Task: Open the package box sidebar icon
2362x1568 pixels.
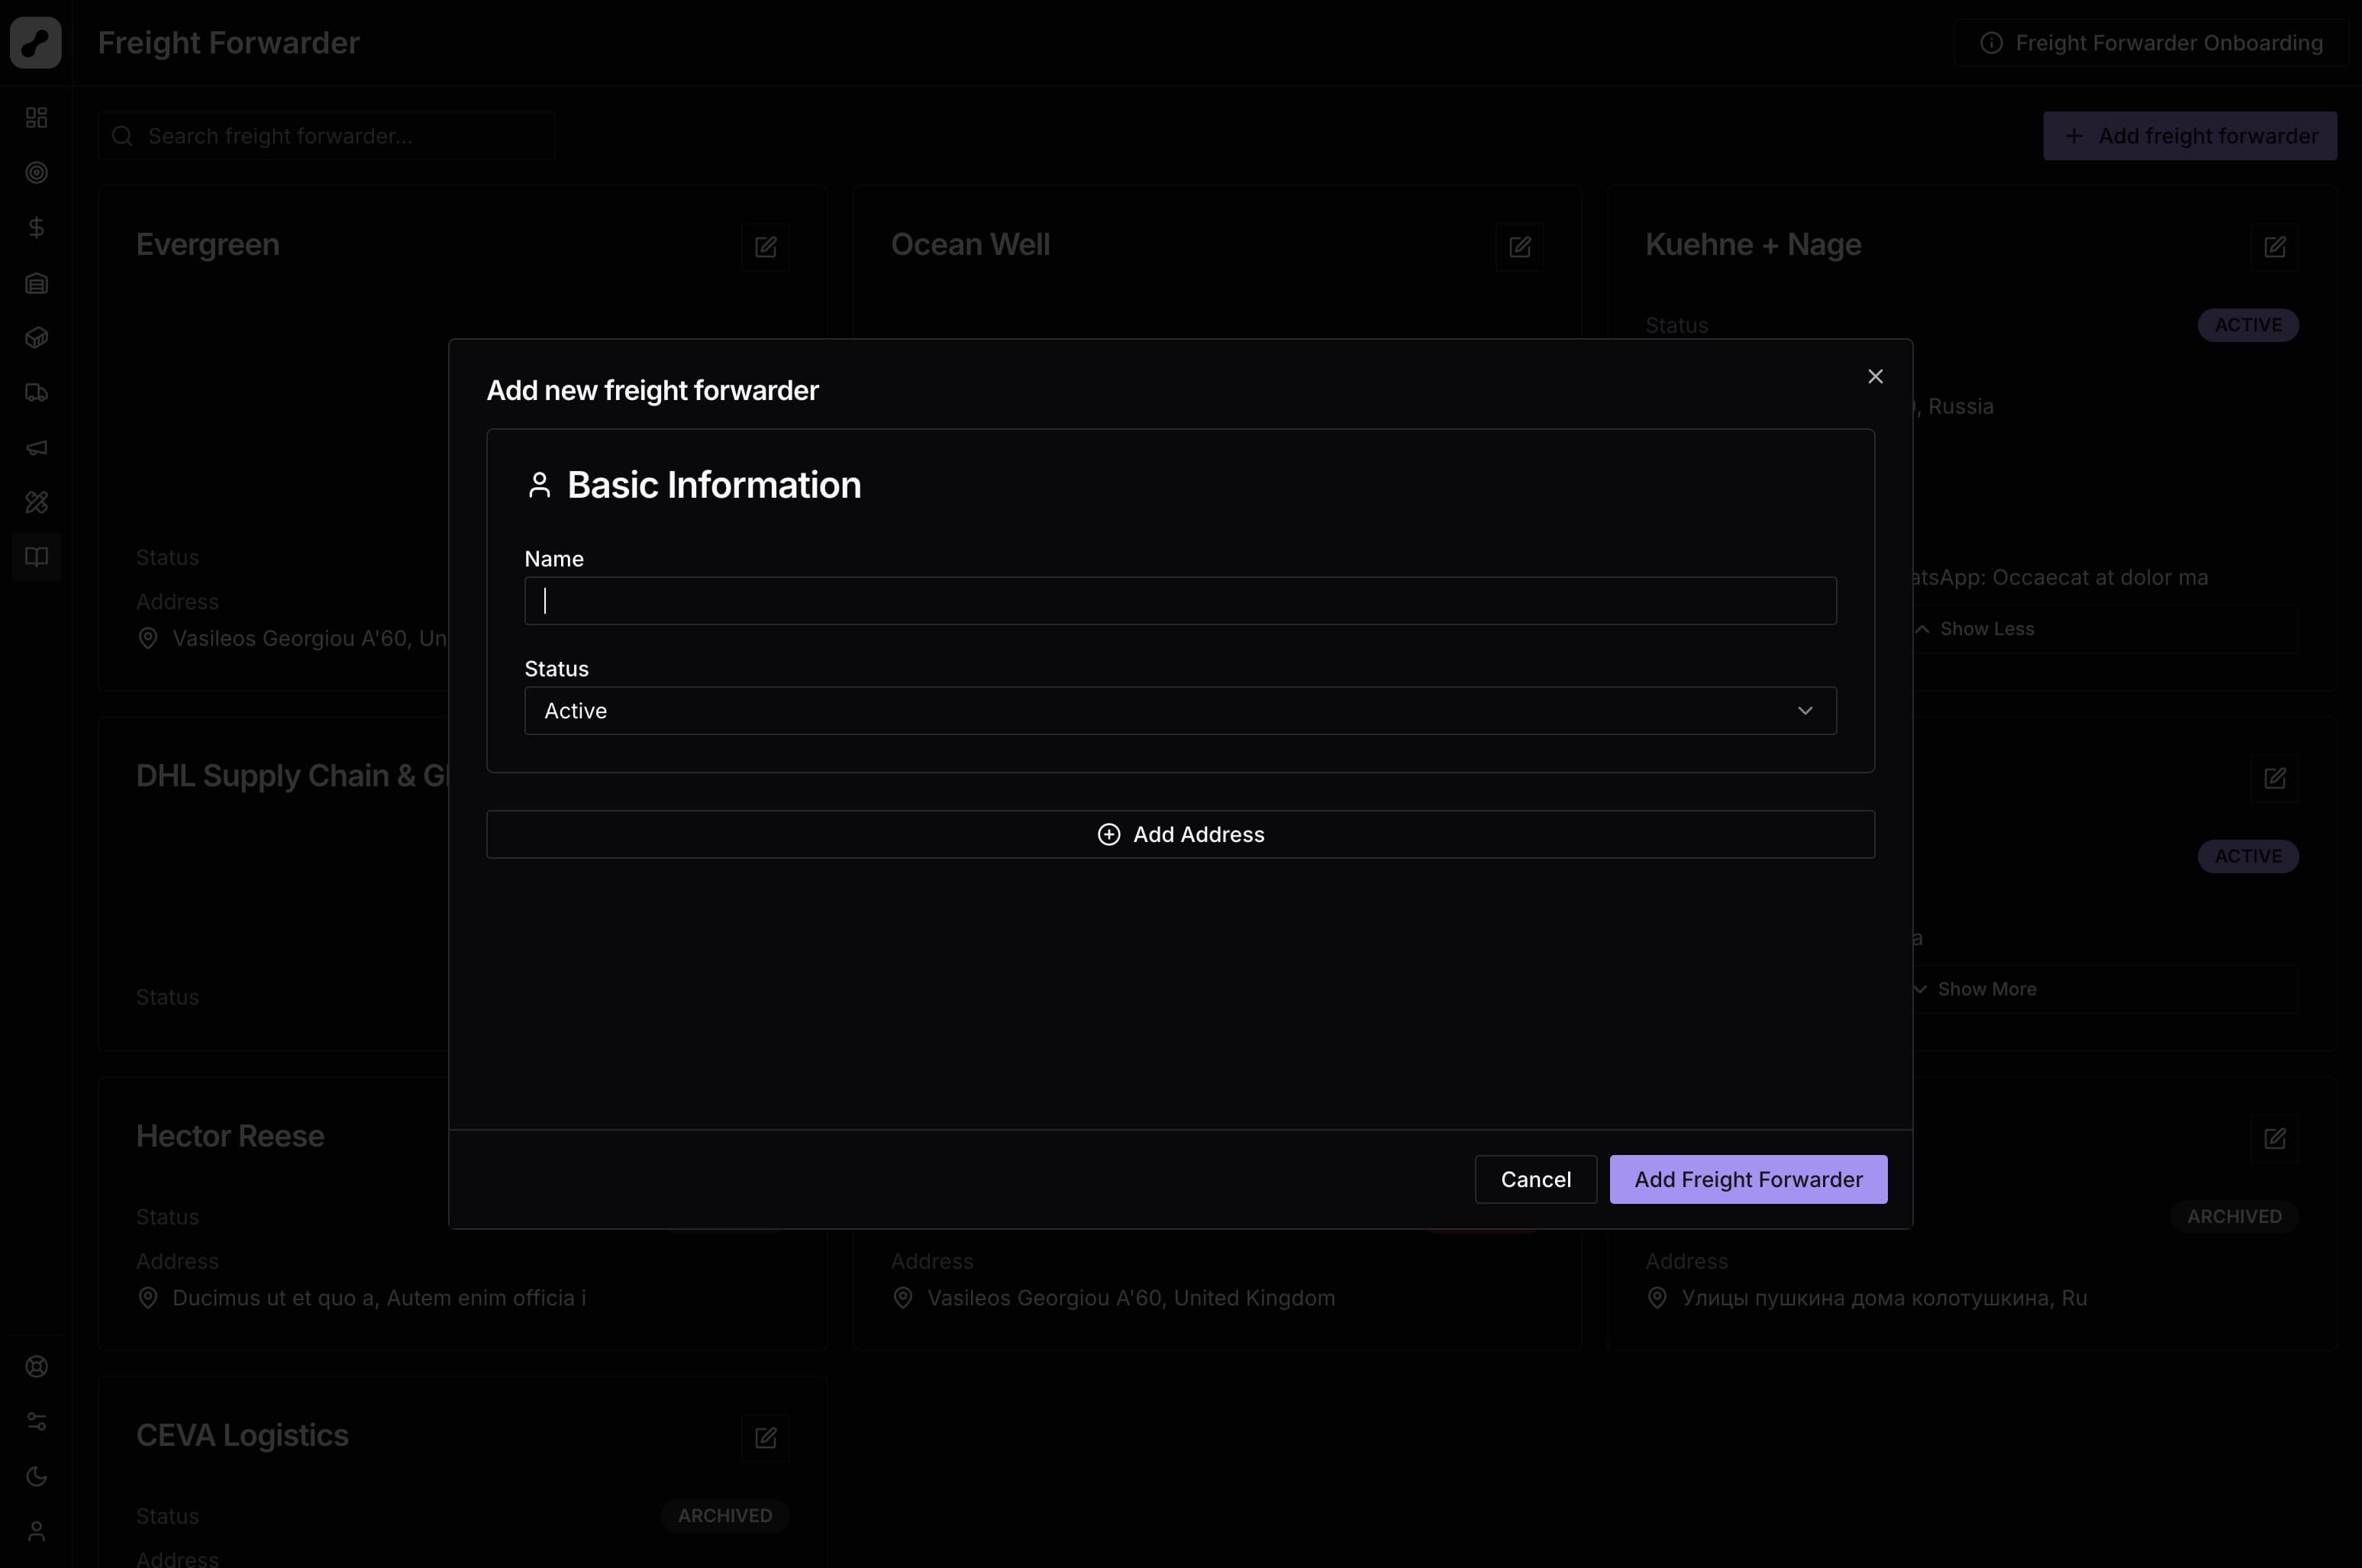Action: [37, 338]
